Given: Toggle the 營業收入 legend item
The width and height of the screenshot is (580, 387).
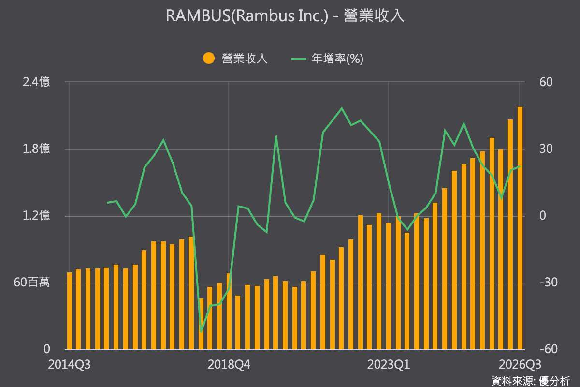Looking at the screenshot, I should click(x=235, y=59).
